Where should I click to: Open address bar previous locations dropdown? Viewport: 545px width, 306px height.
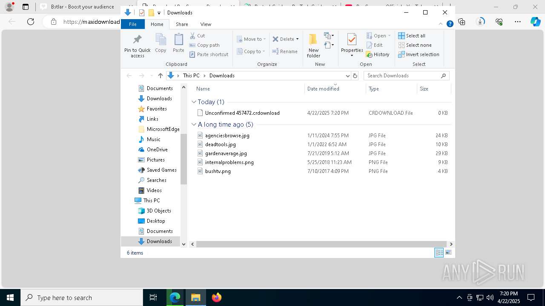pos(347,76)
